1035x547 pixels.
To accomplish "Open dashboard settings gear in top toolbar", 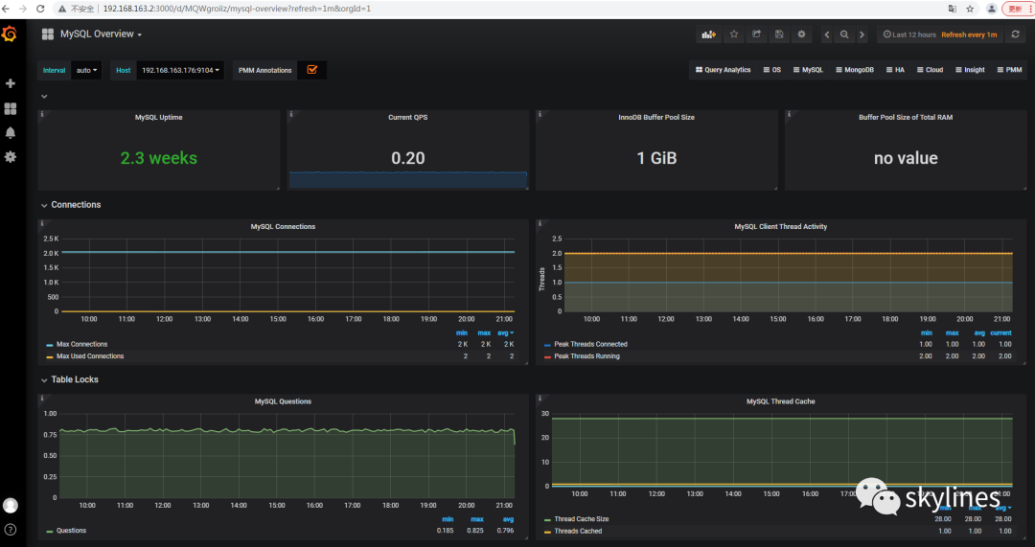I will click(x=801, y=34).
